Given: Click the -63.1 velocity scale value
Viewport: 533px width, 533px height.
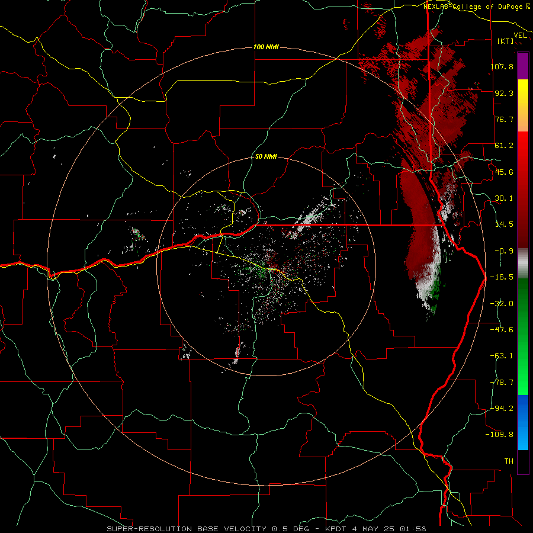Looking at the screenshot, I should [502, 356].
